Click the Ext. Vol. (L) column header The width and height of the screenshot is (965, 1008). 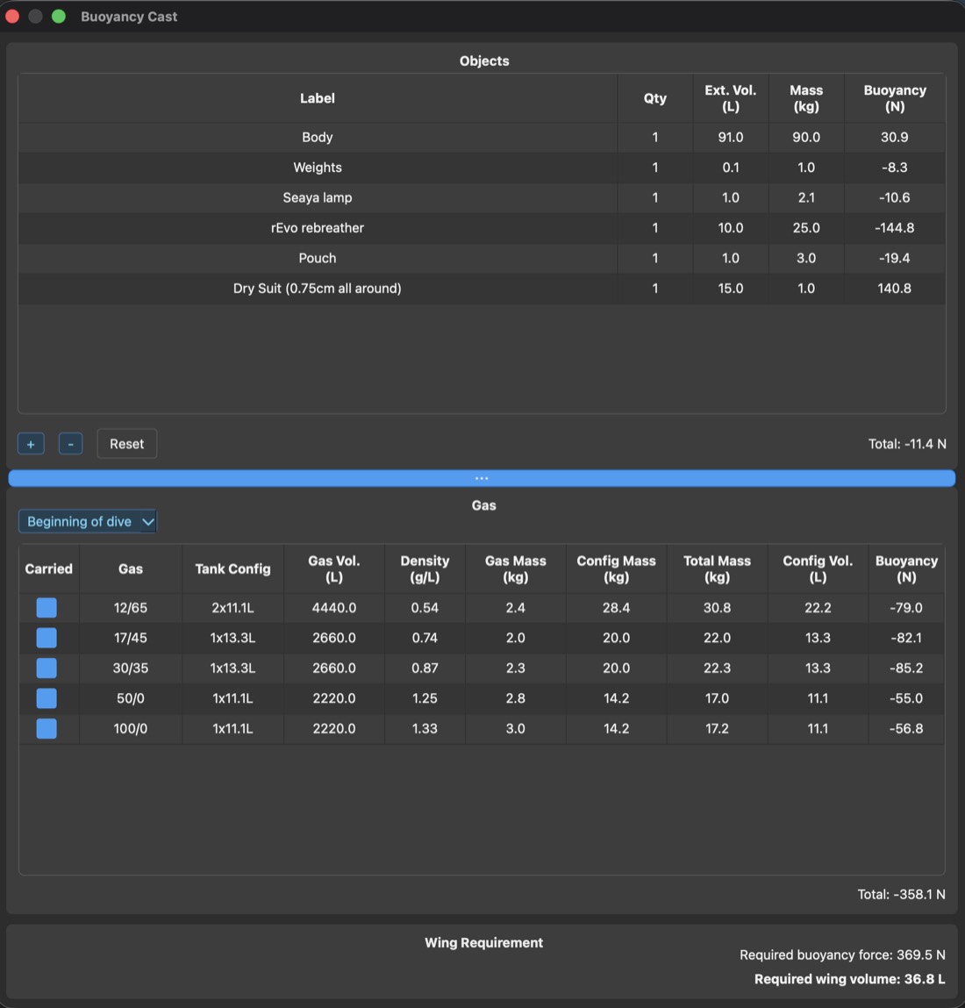coord(731,98)
